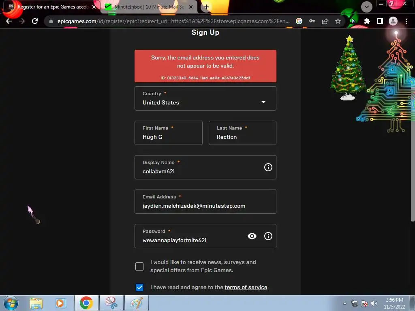Click the Sign Up heading

(205, 32)
